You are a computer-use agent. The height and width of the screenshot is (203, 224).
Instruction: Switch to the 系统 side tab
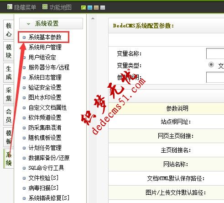pos(9,159)
